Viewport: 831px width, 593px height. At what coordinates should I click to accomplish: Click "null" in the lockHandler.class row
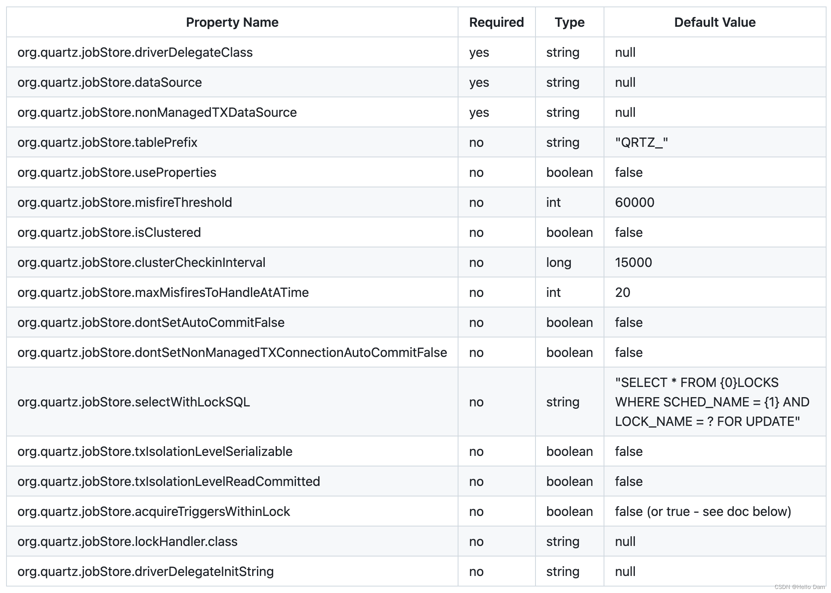click(625, 541)
